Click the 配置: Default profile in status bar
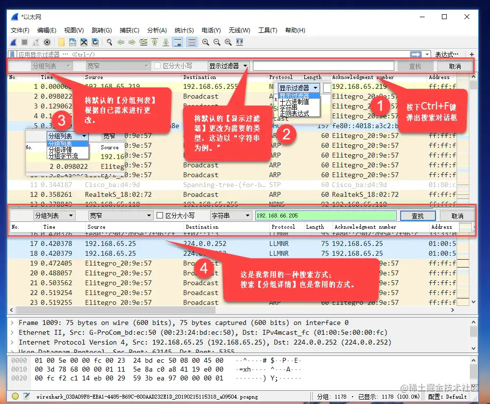The image size is (490, 404). coord(447,397)
